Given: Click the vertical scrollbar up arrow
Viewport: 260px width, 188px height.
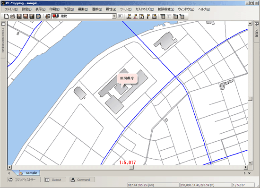Looking at the screenshot, I should pos(250,24).
